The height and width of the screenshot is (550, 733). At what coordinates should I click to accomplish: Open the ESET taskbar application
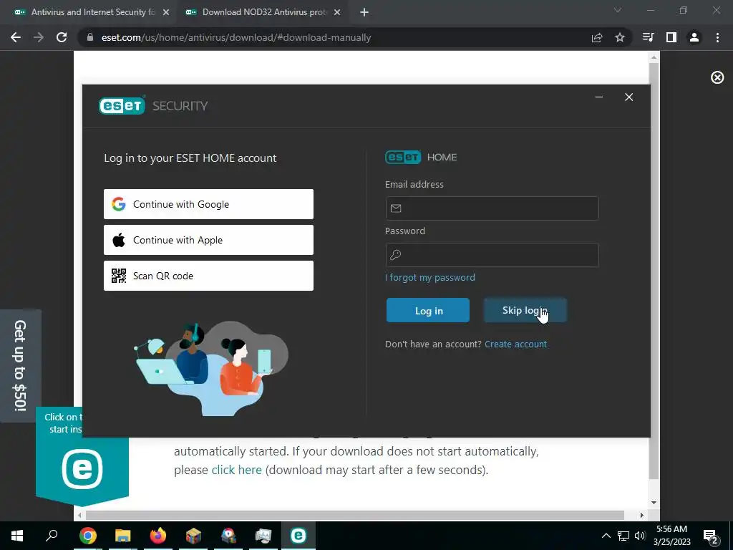[x=298, y=536]
